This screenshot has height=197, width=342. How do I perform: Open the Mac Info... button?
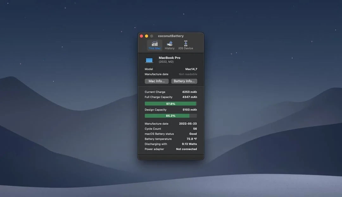pyautogui.click(x=157, y=81)
